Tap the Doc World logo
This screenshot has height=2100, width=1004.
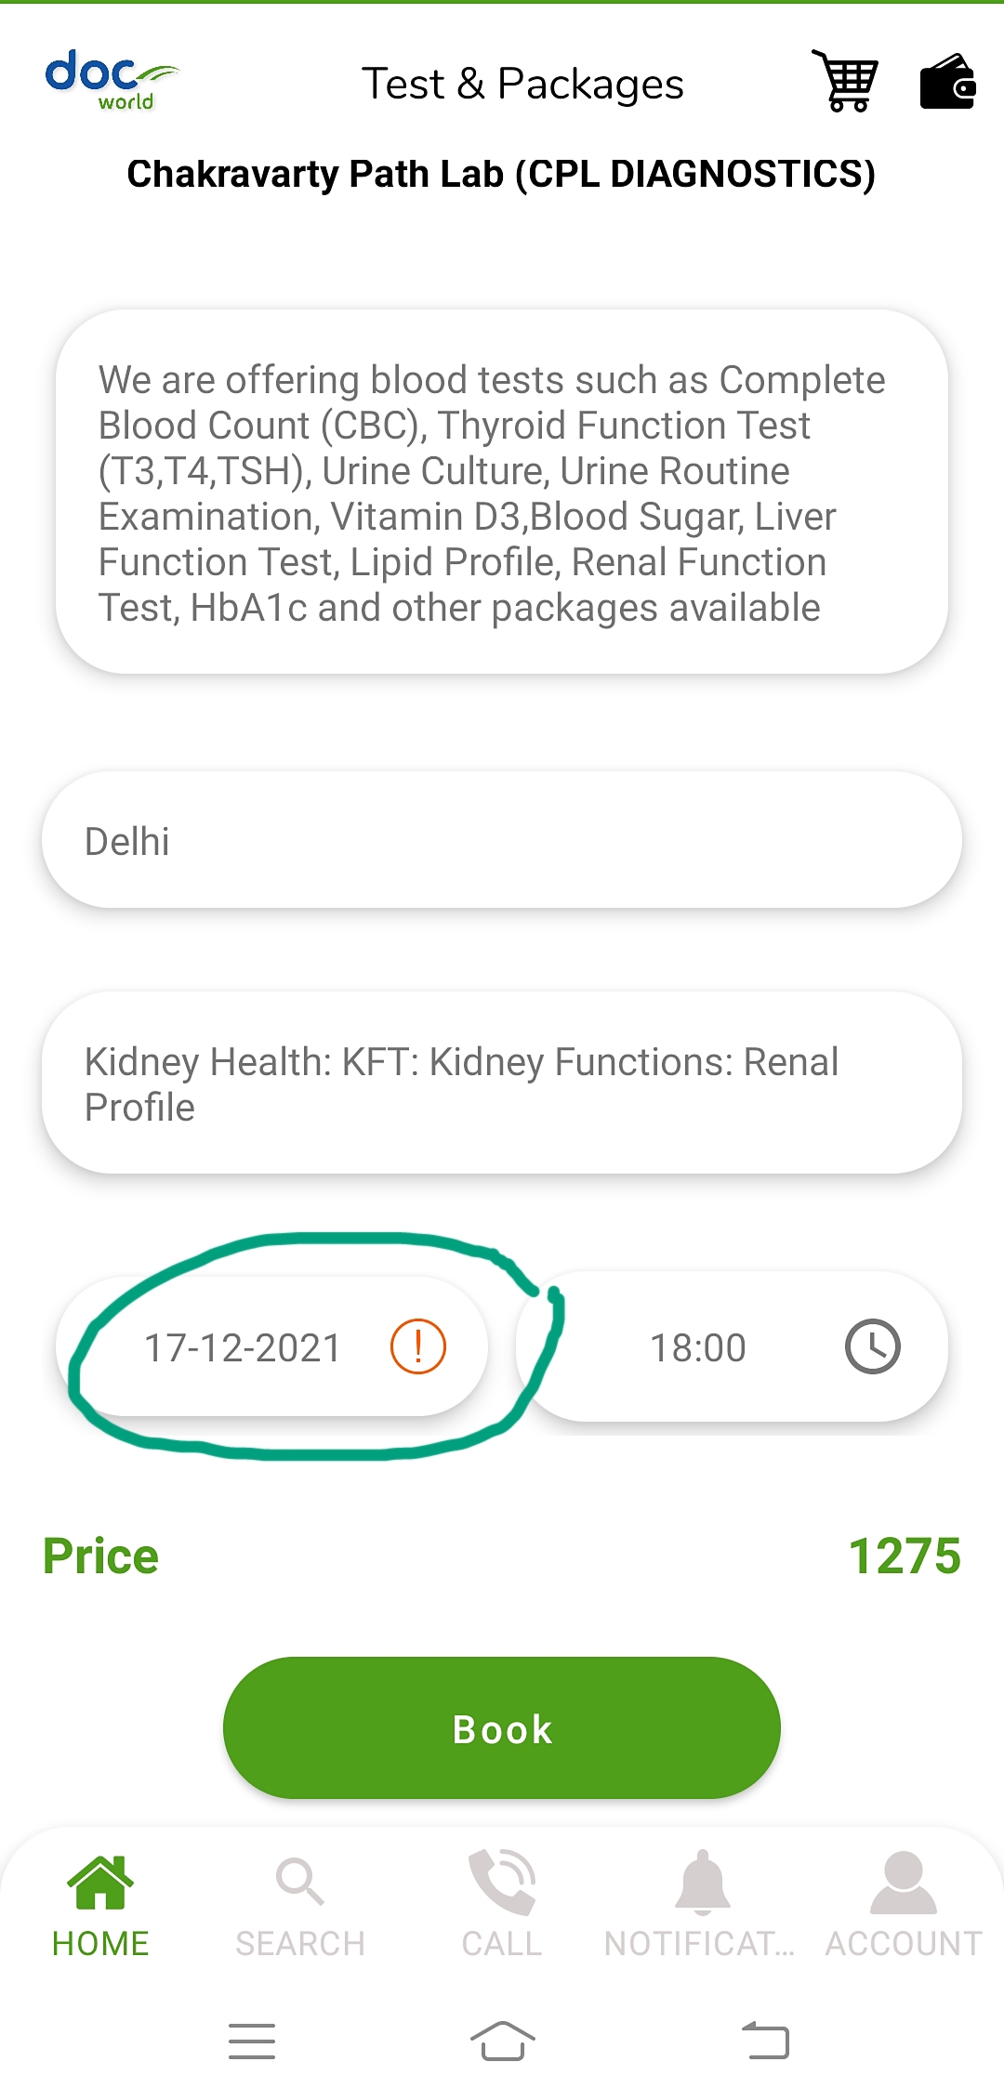(x=112, y=81)
